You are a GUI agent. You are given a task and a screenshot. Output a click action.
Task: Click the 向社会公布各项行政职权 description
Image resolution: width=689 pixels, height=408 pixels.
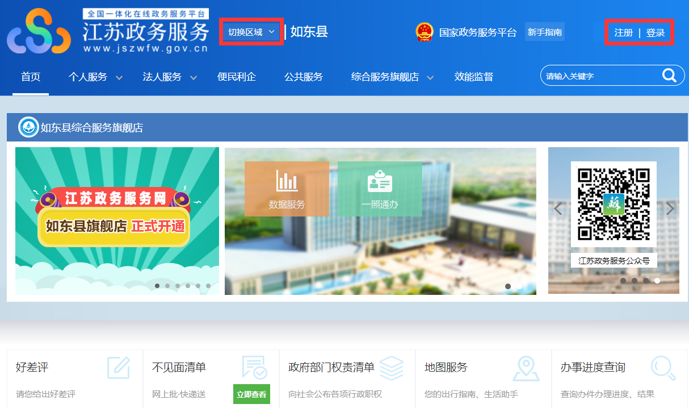point(335,394)
